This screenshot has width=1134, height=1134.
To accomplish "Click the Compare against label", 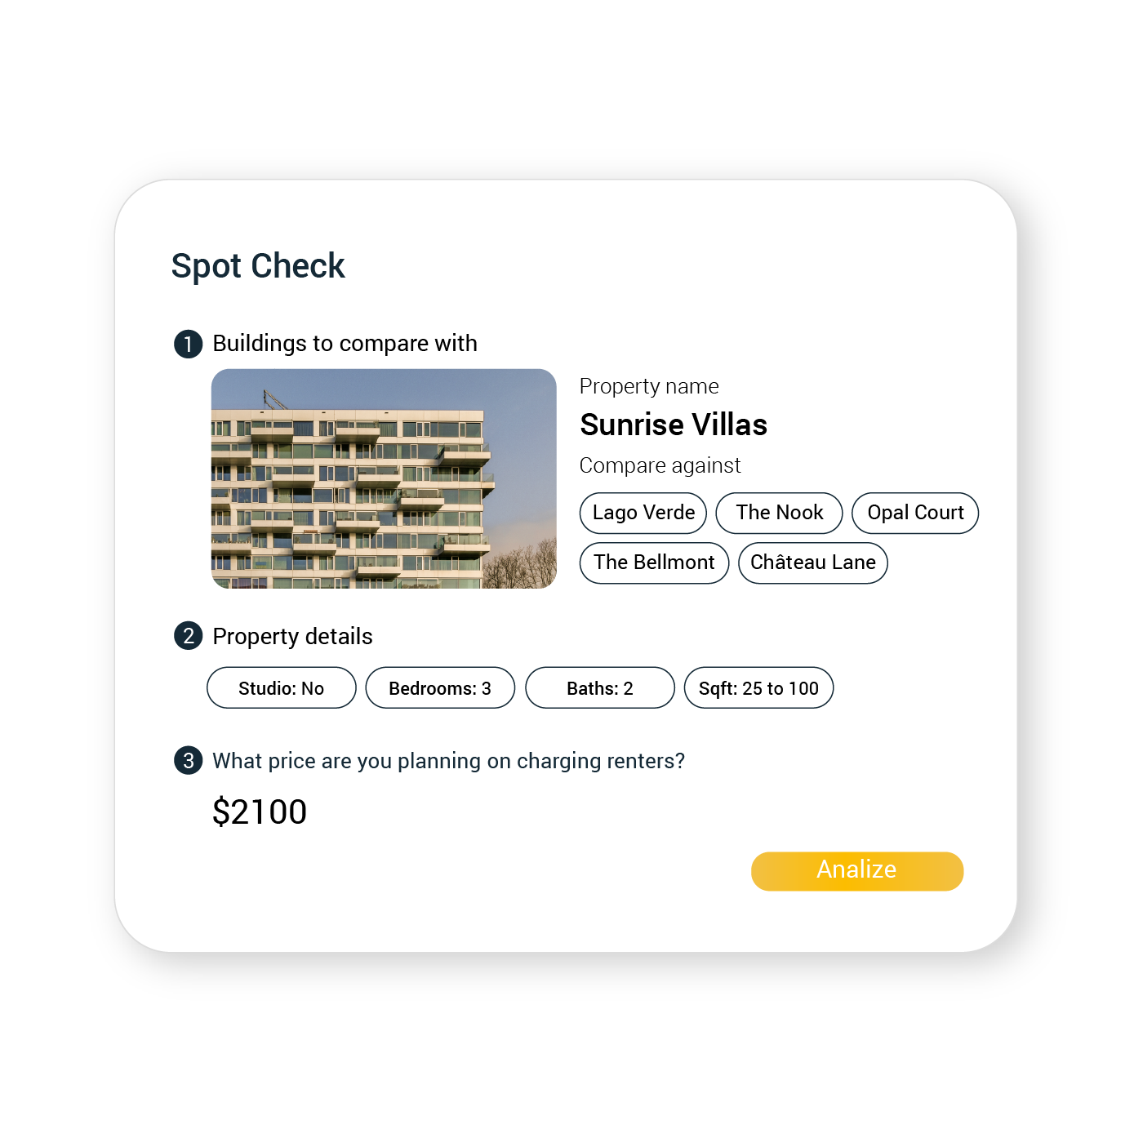I will click(660, 465).
